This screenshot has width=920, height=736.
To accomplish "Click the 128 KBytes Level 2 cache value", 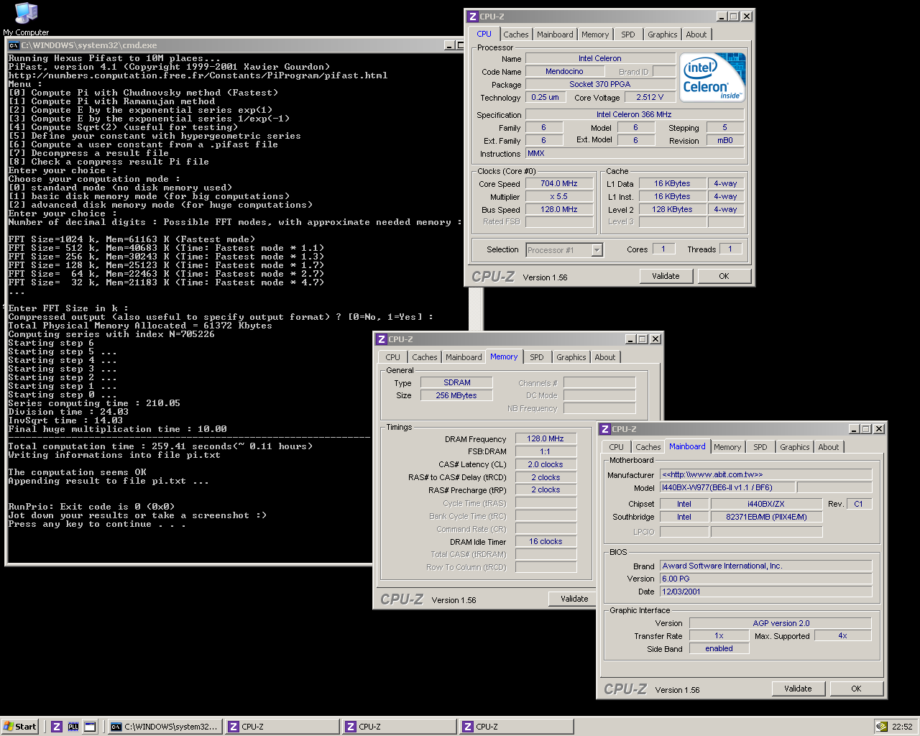I will (673, 210).
